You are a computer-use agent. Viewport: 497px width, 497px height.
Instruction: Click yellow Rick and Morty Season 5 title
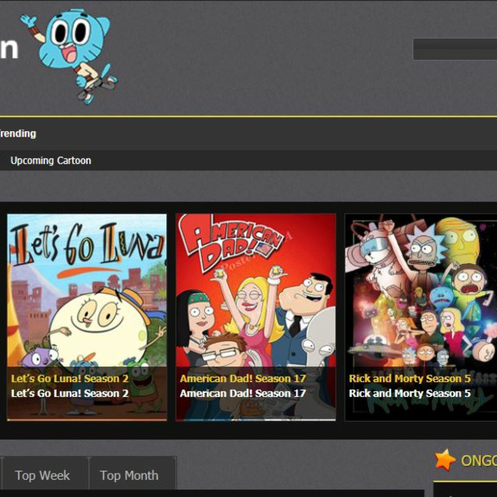[x=409, y=379]
